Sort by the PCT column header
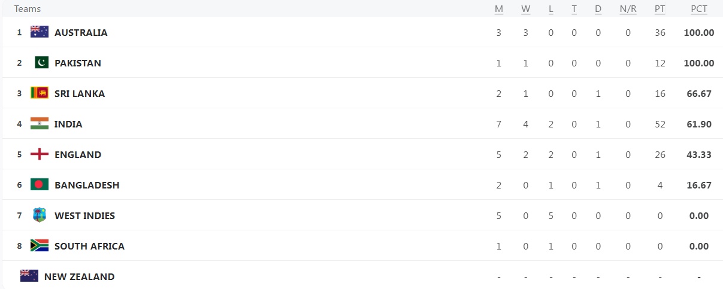 698,9
